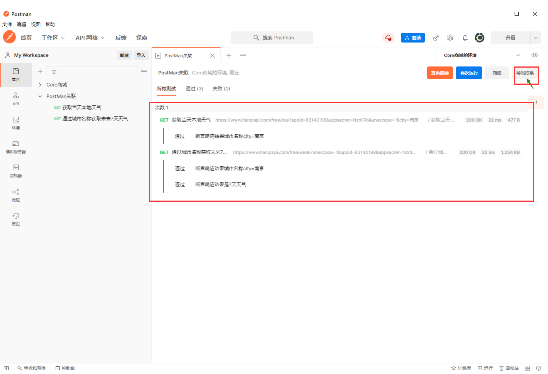548x374 pixels.
Task: Click My Workspace title
Action: (31, 55)
